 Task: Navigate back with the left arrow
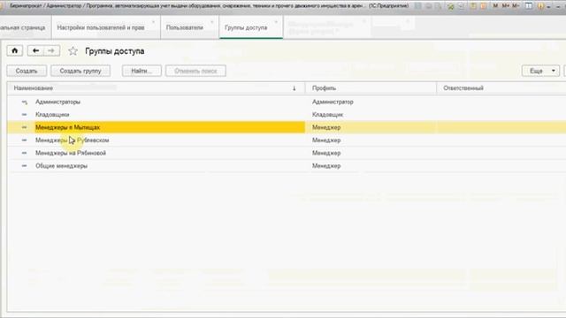(x=35, y=51)
